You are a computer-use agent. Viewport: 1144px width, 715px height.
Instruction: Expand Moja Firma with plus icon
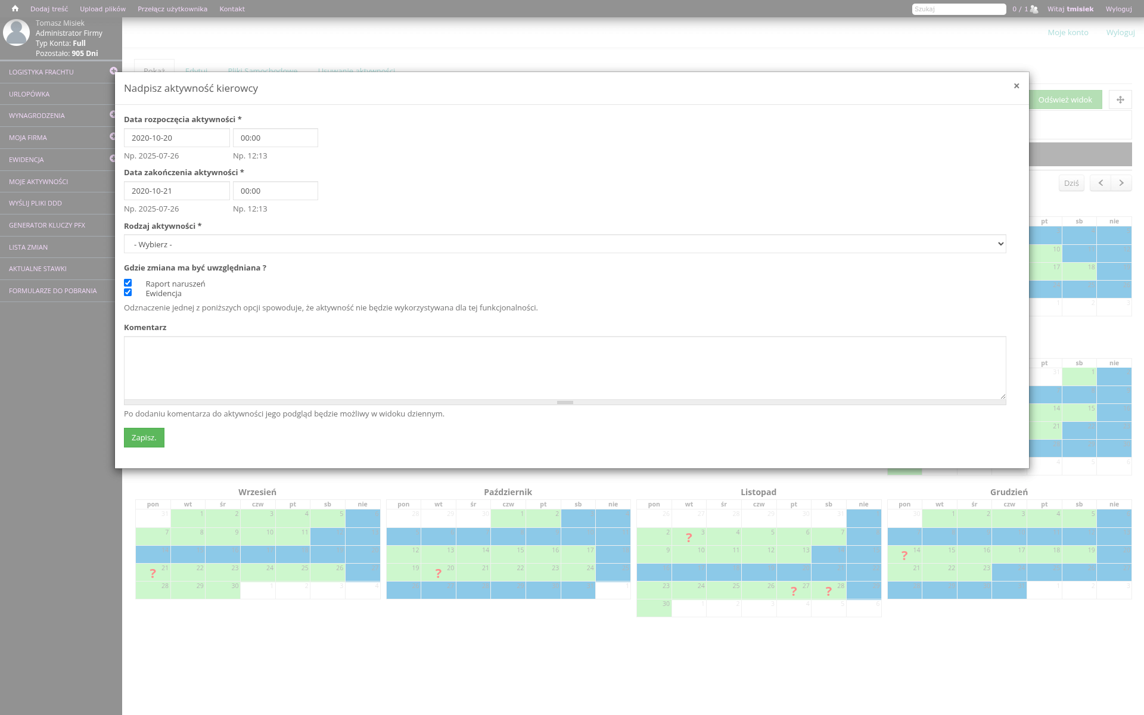pyautogui.click(x=113, y=136)
